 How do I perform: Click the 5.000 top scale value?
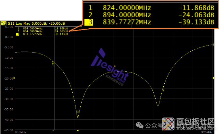9,27
